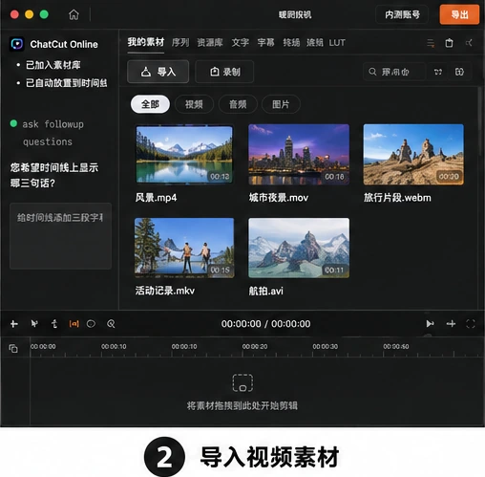485x477 pixels.
Task: Click the list filter icon in tab bar
Action: 431,43
